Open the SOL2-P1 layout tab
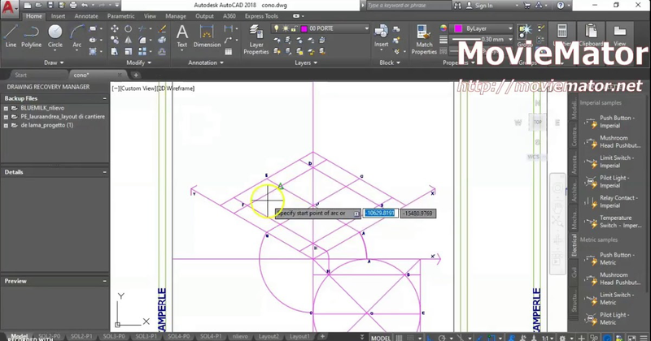Image resolution: width=651 pixels, height=341 pixels. (81, 336)
